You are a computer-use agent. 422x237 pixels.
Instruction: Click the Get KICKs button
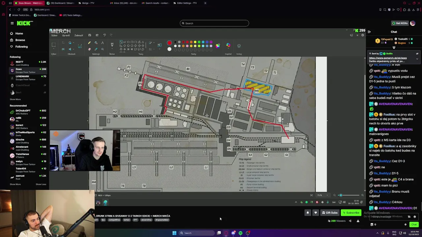[x=400, y=23]
